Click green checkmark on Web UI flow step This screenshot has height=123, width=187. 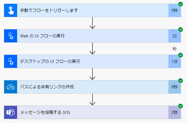[x=181, y=30]
